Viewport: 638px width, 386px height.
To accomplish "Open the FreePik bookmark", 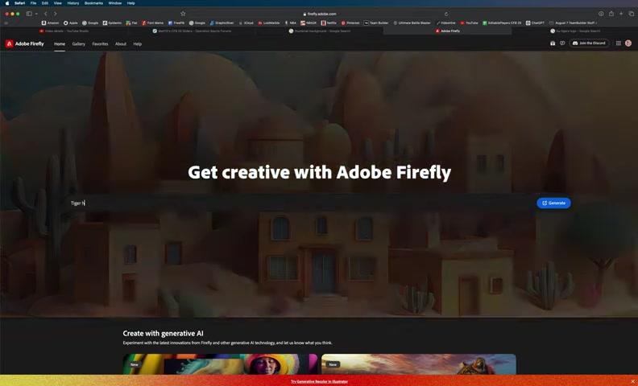I will (176, 23).
